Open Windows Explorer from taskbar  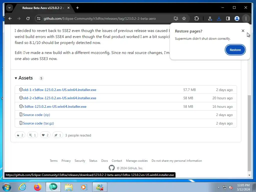(x=69, y=187)
